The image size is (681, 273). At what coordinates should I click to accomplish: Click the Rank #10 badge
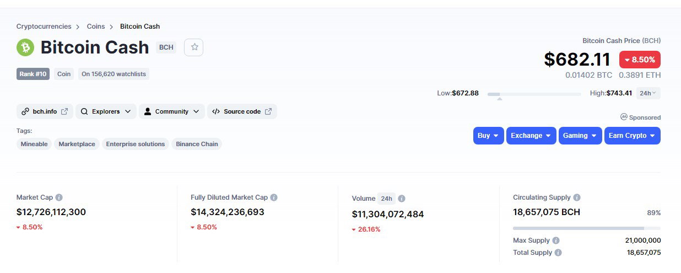[33, 74]
